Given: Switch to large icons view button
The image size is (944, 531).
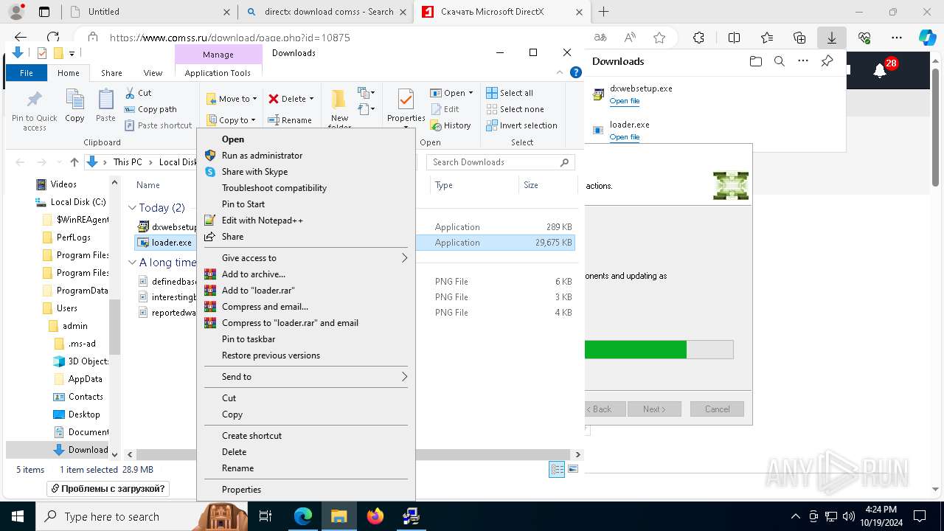Looking at the screenshot, I should point(573,469).
